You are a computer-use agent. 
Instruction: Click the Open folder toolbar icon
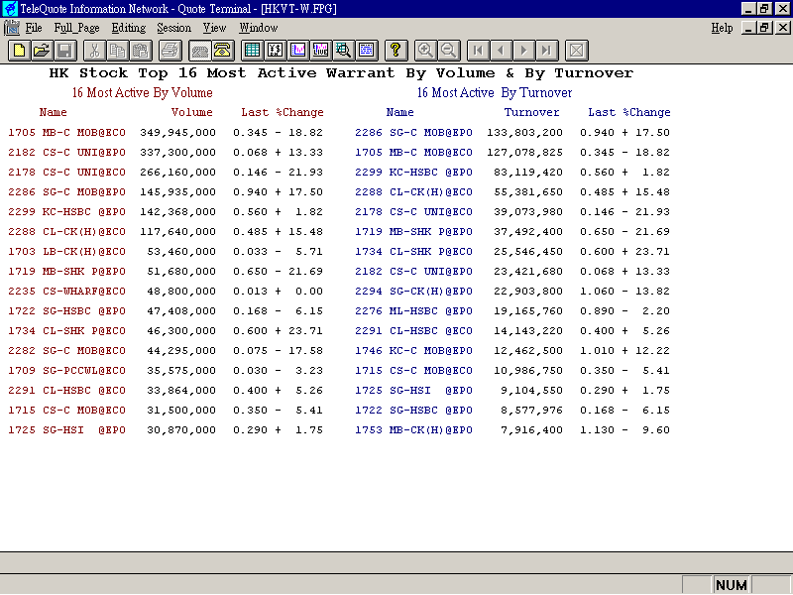[x=43, y=51]
